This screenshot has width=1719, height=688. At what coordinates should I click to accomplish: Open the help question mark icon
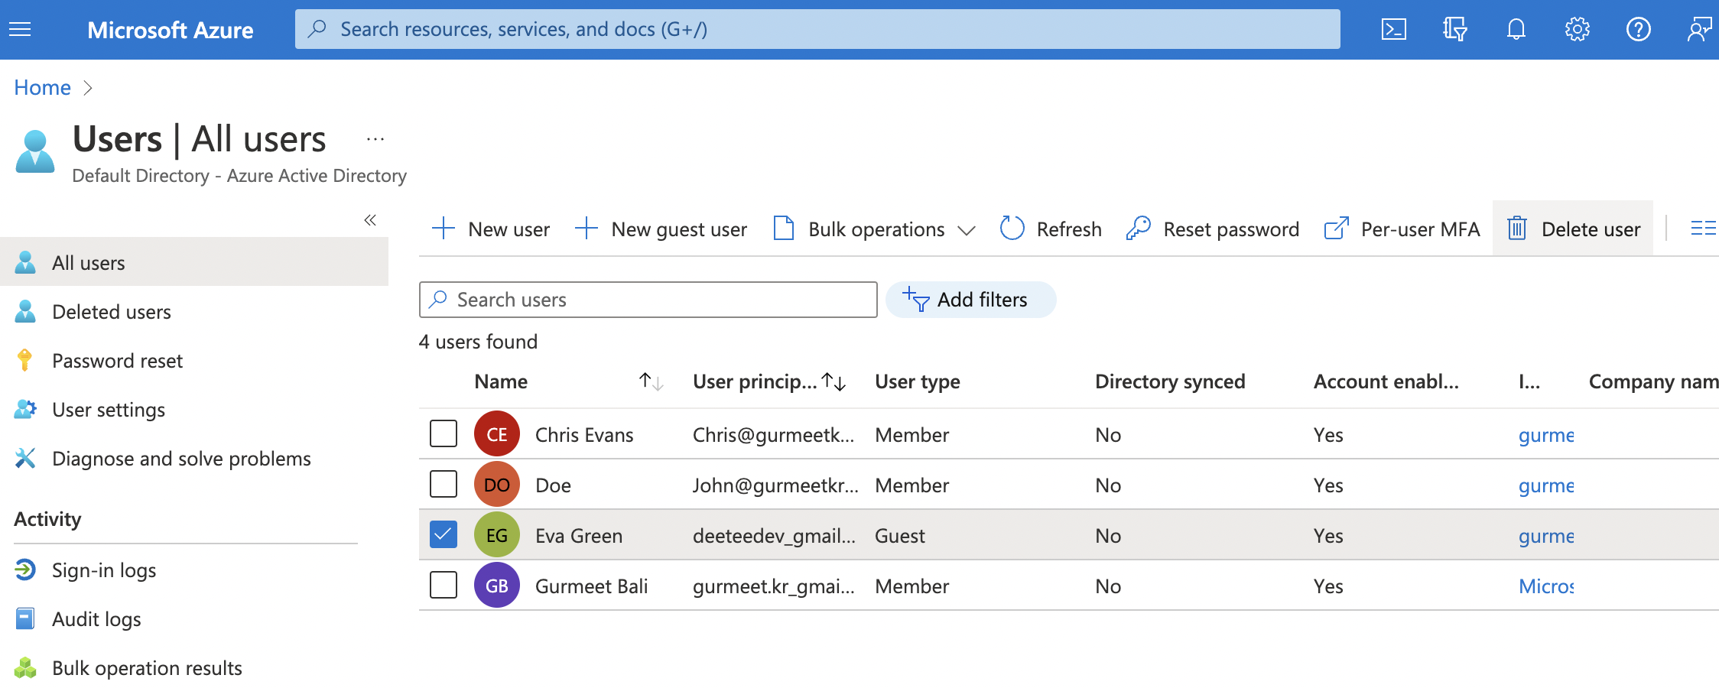tap(1638, 30)
